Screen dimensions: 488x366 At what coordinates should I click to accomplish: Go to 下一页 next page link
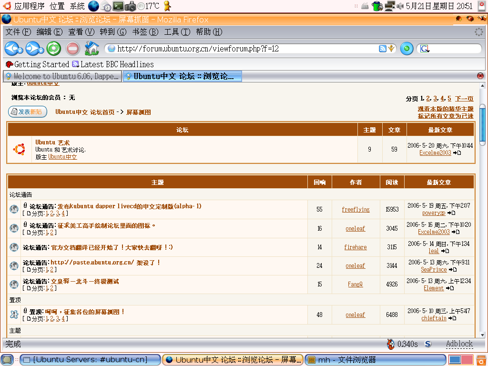pyautogui.click(x=464, y=99)
